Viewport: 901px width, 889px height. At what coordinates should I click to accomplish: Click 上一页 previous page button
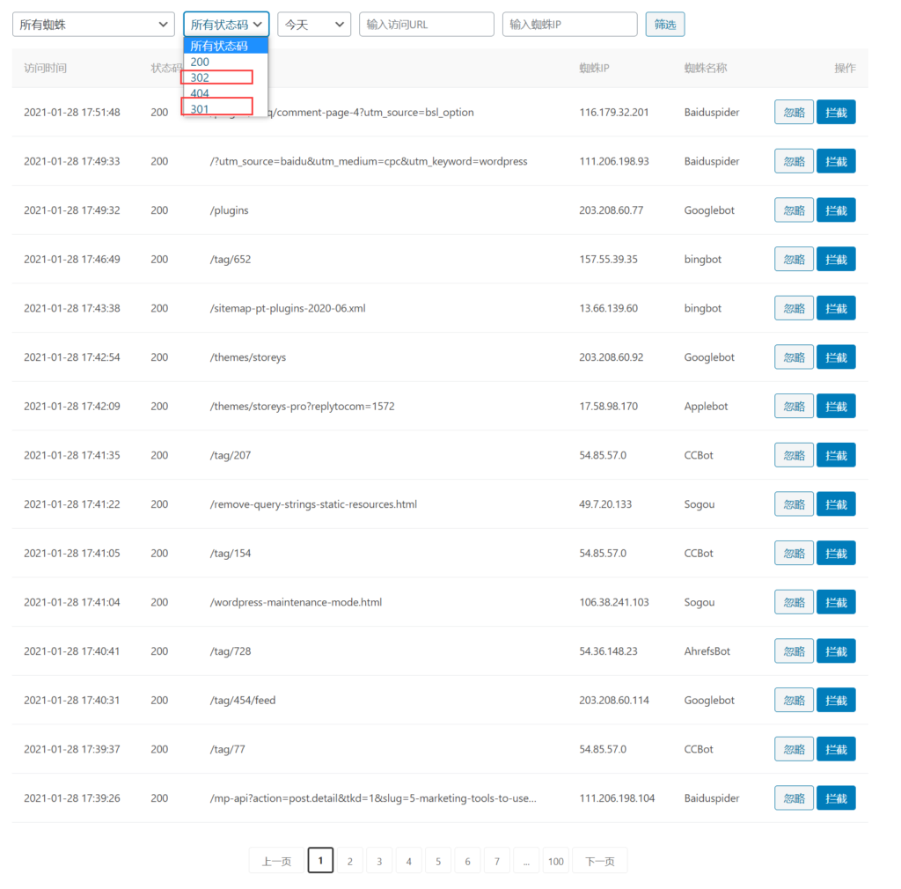[x=276, y=861]
